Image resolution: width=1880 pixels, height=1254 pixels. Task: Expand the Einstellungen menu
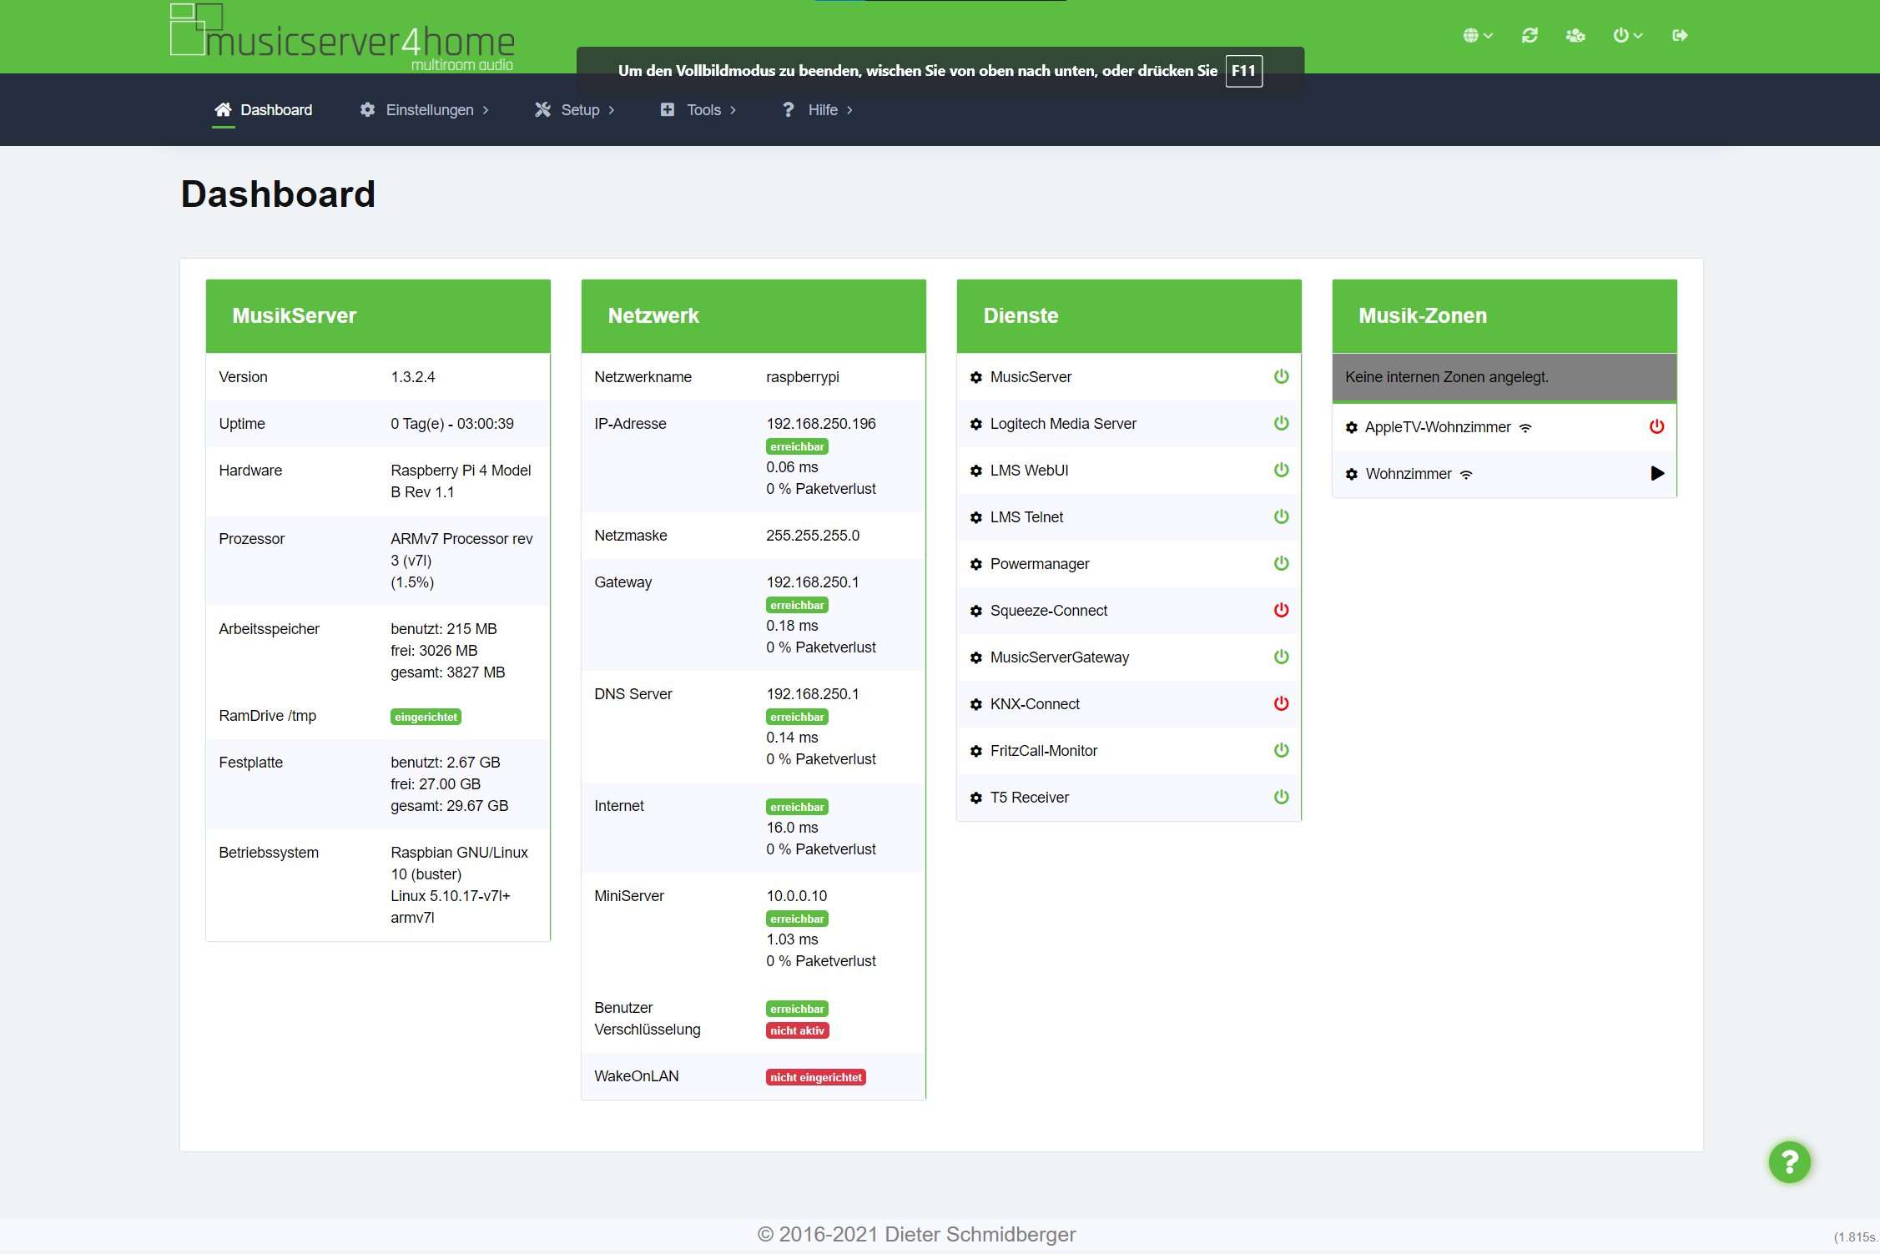425,110
